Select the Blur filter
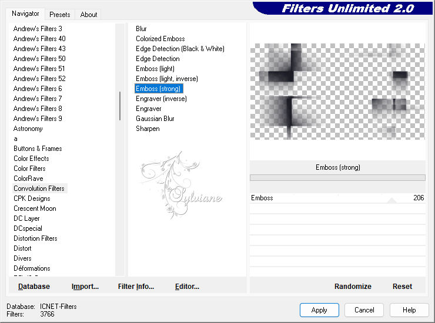This screenshot has height=323, width=435. pyautogui.click(x=141, y=29)
